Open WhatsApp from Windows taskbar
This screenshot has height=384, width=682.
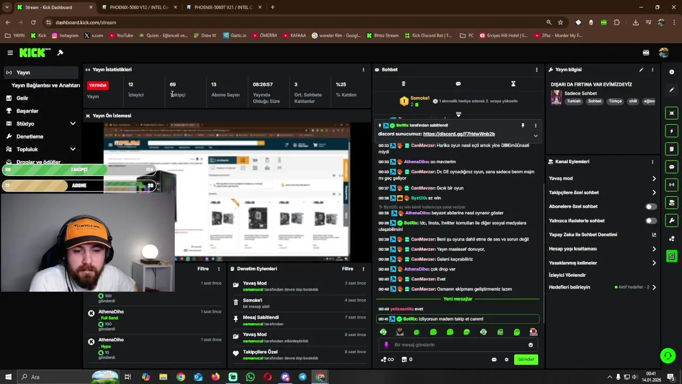(x=250, y=377)
